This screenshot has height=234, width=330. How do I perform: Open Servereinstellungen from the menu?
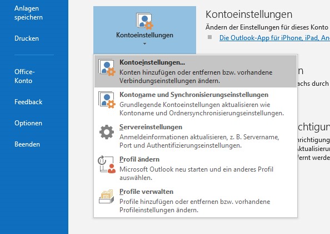151,127
